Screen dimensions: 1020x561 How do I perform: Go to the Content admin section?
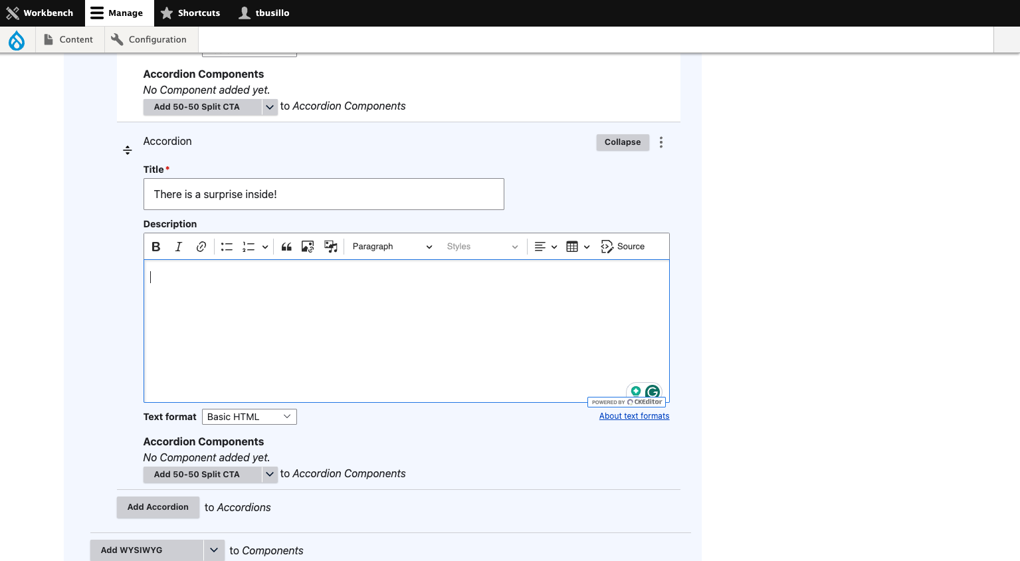pyautogui.click(x=68, y=40)
